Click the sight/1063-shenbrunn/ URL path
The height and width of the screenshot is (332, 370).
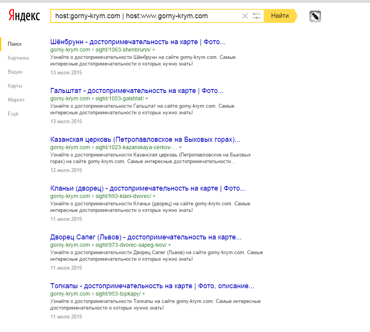pyautogui.click(x=123, y=50)
